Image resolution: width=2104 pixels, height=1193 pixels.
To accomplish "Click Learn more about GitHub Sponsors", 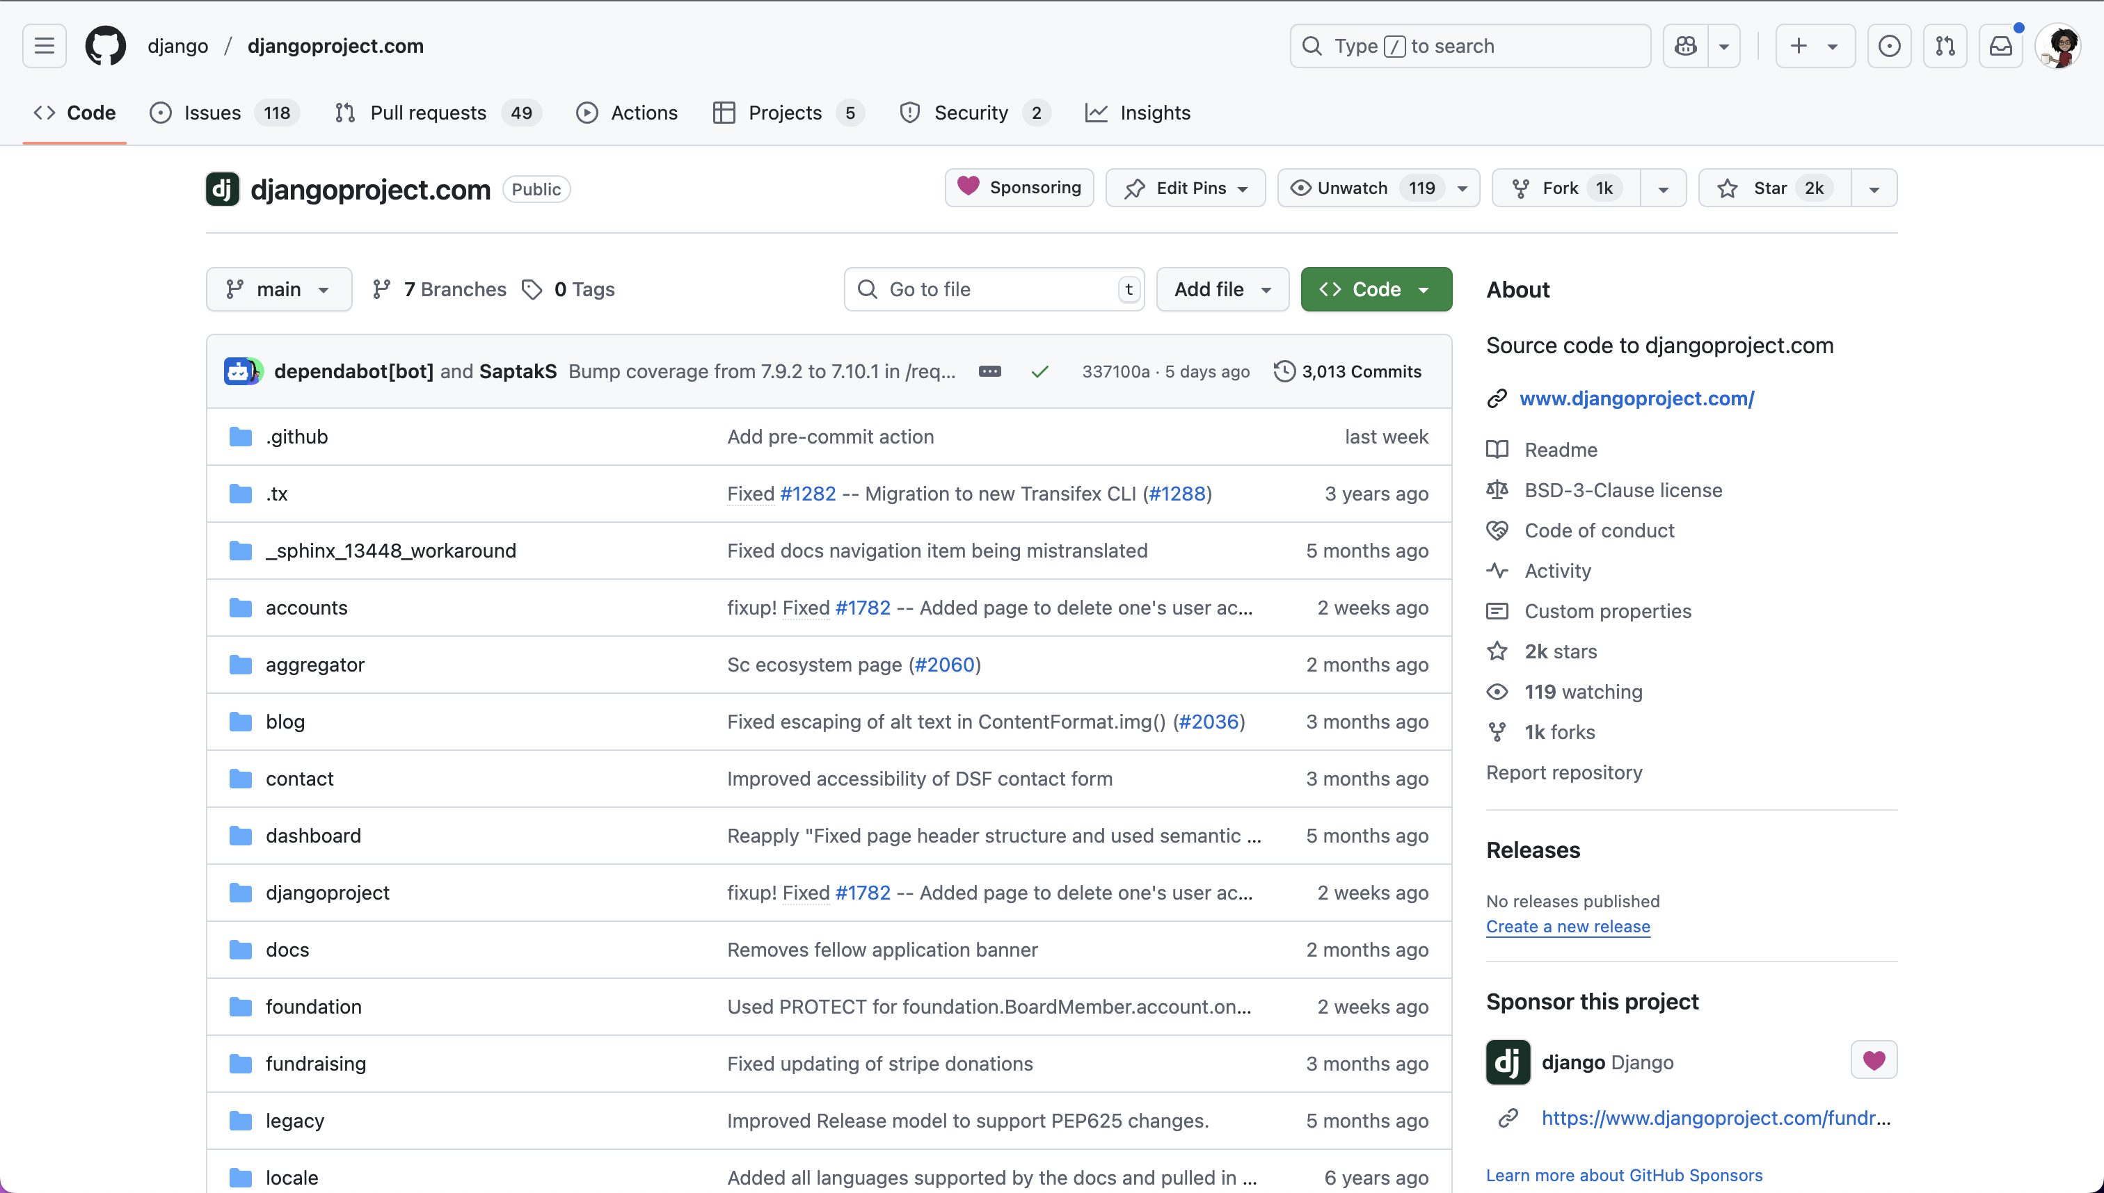I will pyautogui.click(x=1625, y=1176).
